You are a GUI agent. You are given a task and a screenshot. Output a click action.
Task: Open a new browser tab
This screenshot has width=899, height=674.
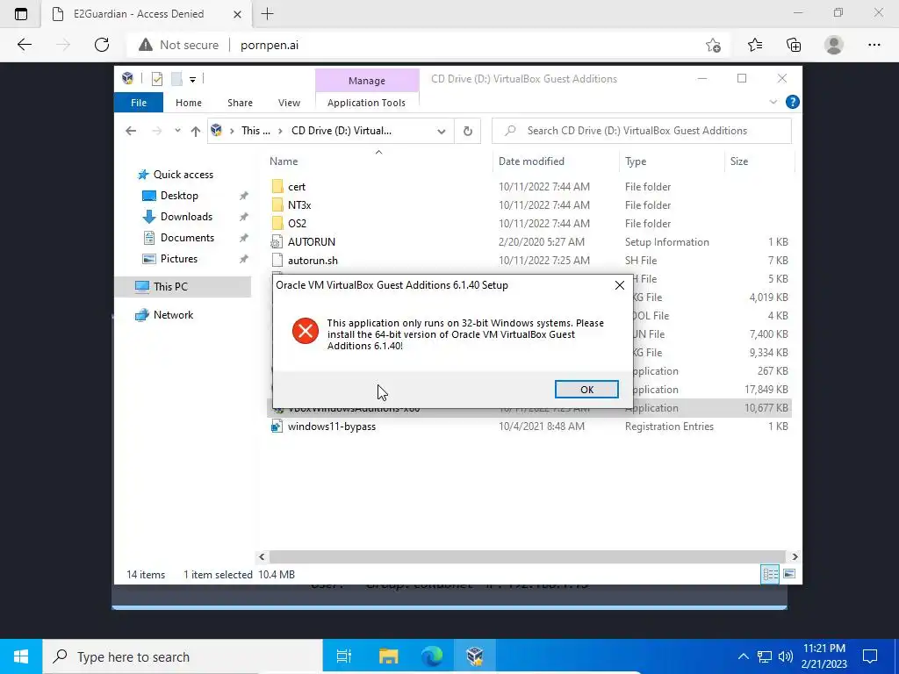(267, 14)
